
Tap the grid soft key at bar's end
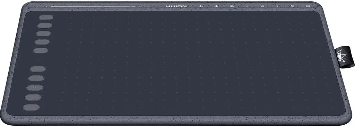point(308,6)
